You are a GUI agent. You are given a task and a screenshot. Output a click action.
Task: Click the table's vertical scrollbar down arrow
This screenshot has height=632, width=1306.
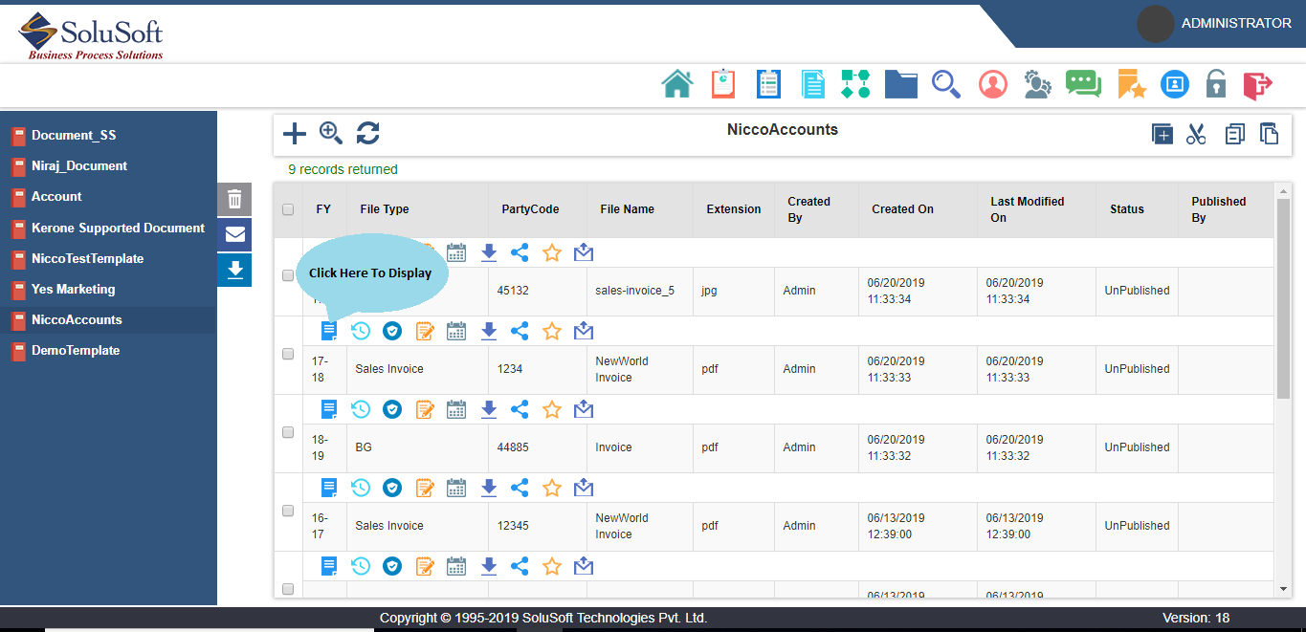pos(1284,589)
